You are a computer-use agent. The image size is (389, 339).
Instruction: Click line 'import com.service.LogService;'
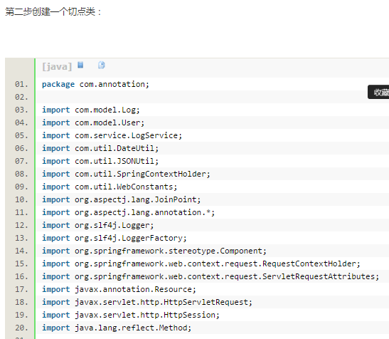click(x=112, y=135)
